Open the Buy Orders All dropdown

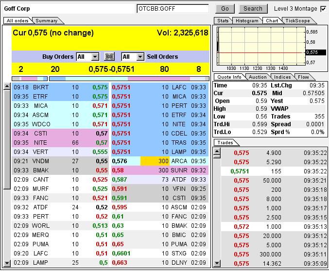87,57
